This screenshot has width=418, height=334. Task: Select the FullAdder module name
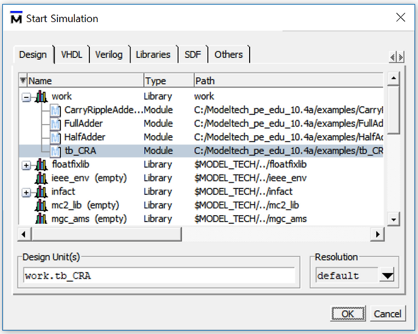click(84, 124)
